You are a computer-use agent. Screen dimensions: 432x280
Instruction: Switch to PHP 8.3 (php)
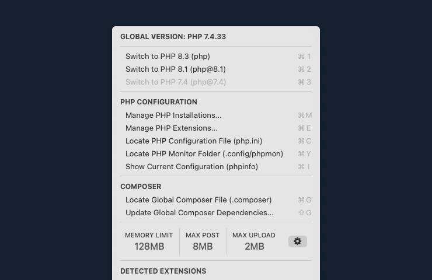[168, 57]
